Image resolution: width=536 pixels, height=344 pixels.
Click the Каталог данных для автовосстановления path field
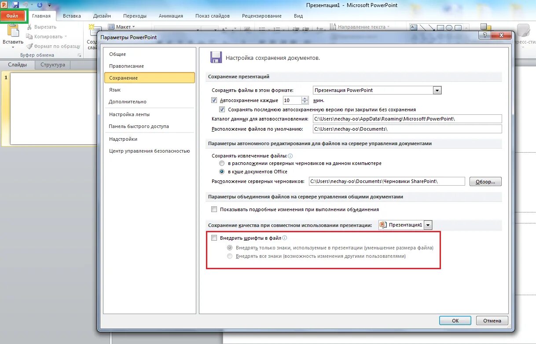[407, 119]
